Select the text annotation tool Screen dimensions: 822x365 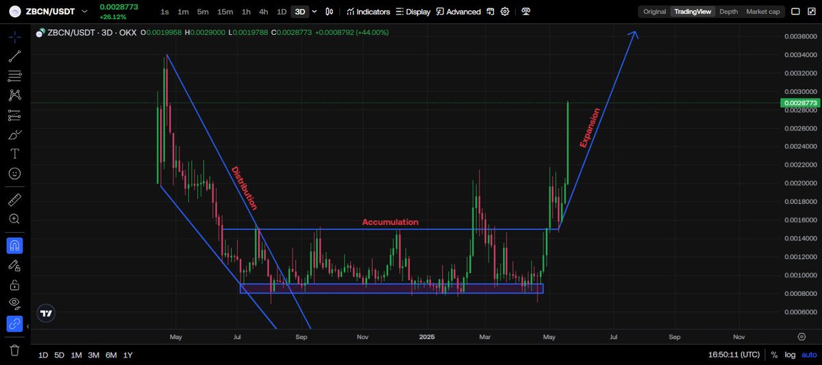[14, 153]
